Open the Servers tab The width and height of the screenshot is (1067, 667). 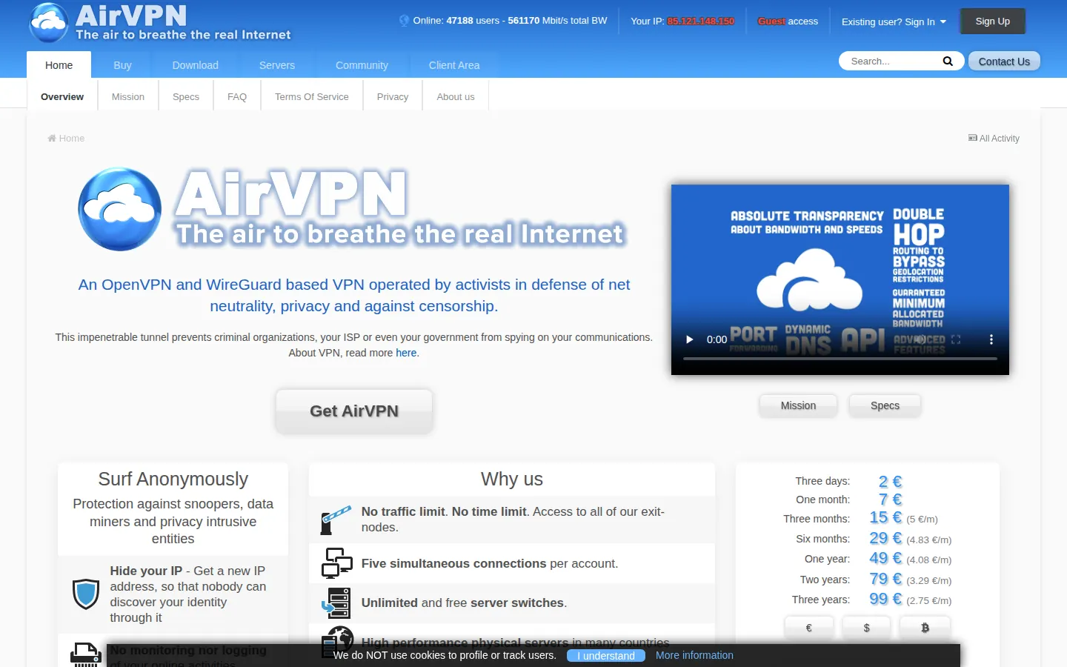277,65
